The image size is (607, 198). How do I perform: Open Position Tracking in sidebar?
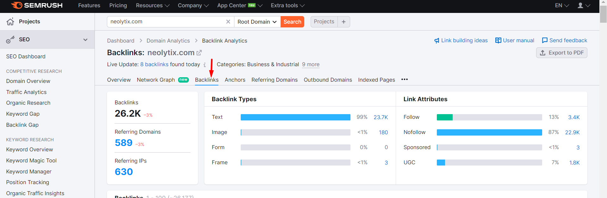click(x=28, y=182)
